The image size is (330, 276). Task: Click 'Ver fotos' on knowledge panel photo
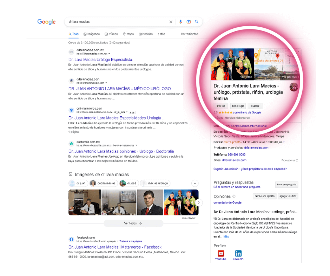[246, 77]
